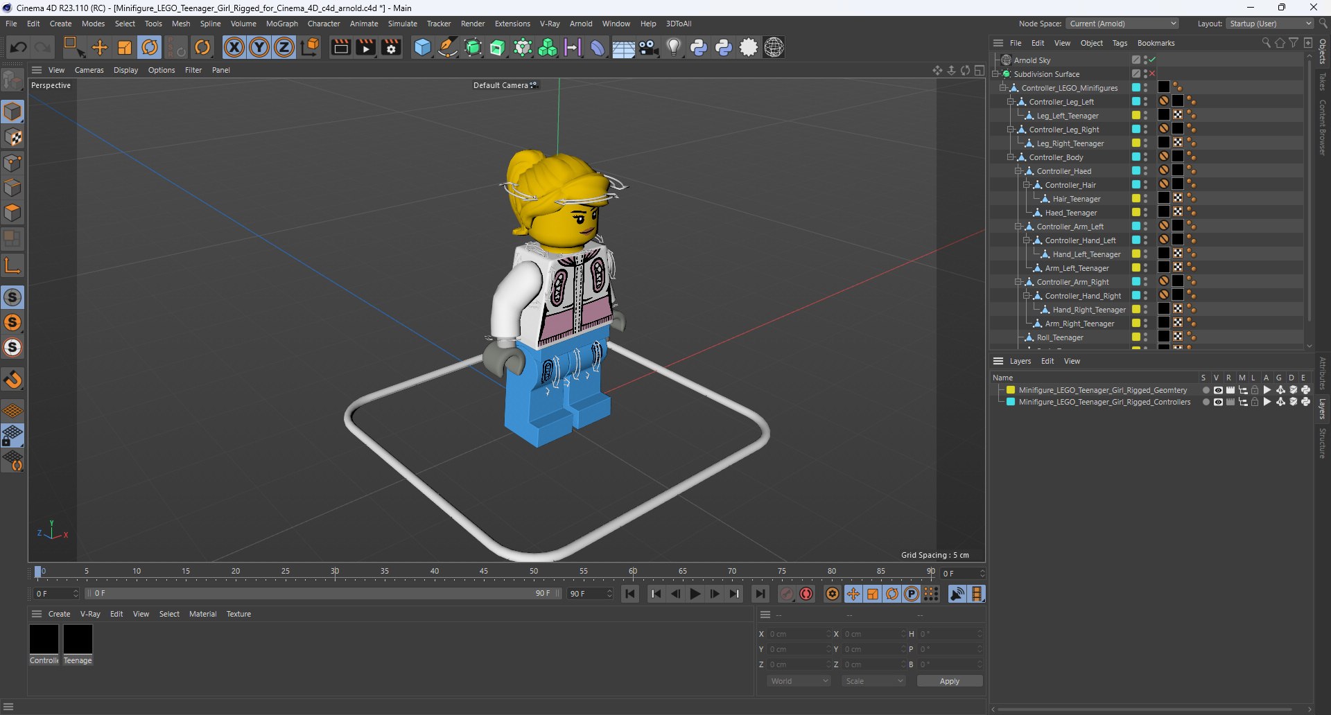Toggle lock for Controllers layer
The image size is (1331, 715).
point(1255,402)
